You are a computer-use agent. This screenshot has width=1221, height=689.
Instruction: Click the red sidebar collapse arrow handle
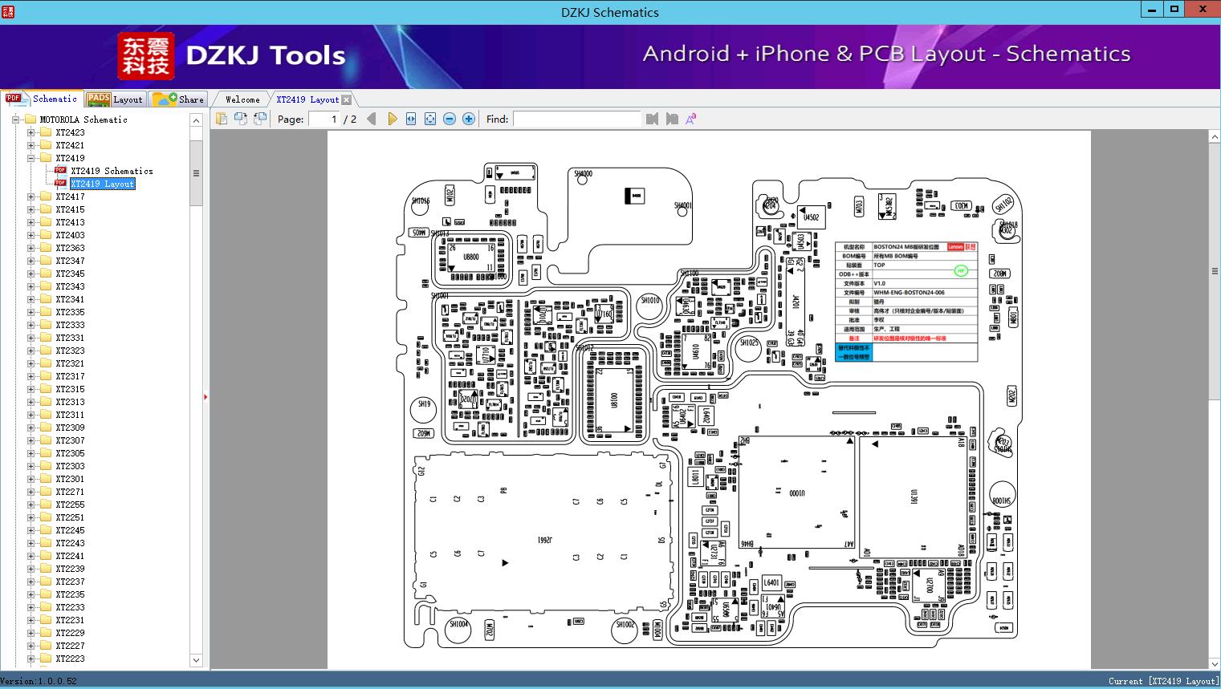click(206, 396)
